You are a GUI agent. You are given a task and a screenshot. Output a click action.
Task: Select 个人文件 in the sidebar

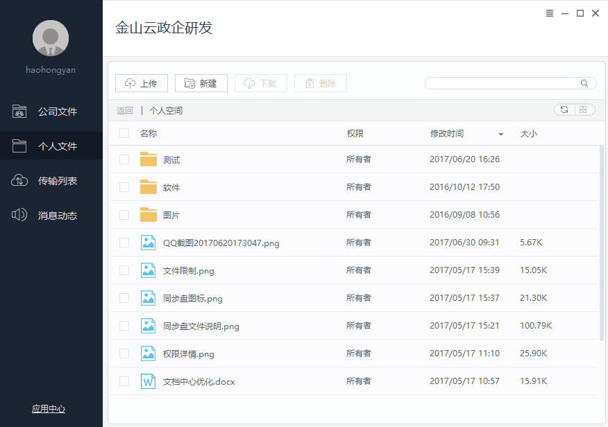(x=51, y=146)
